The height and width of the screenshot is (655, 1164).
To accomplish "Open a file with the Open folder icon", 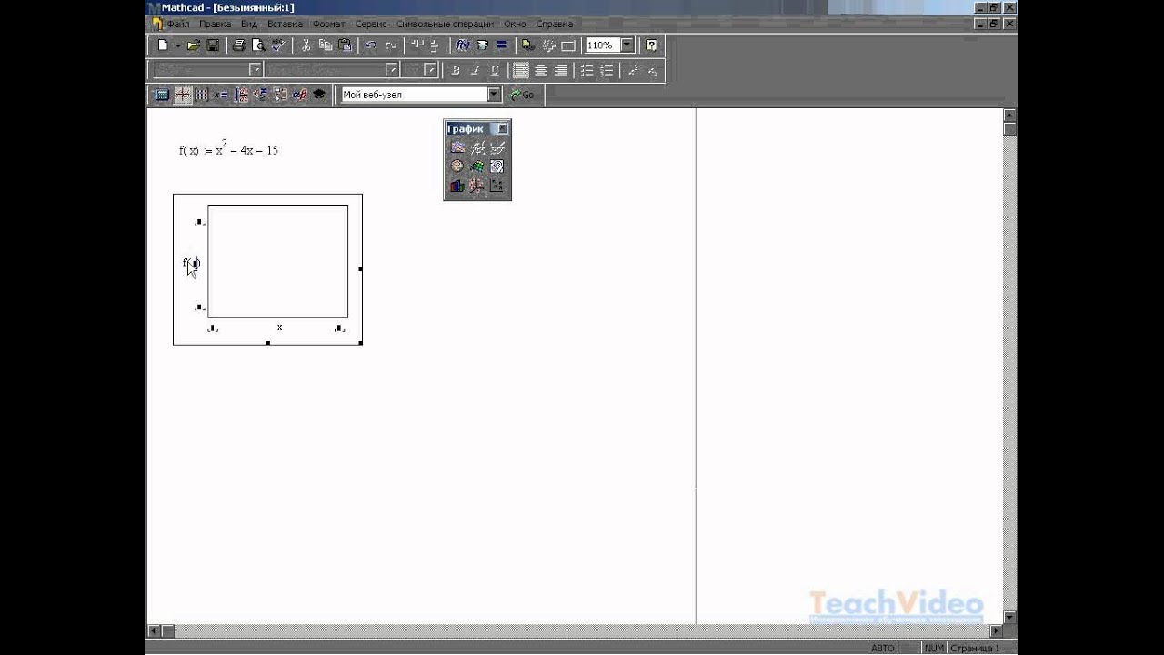I will [193, 45].
